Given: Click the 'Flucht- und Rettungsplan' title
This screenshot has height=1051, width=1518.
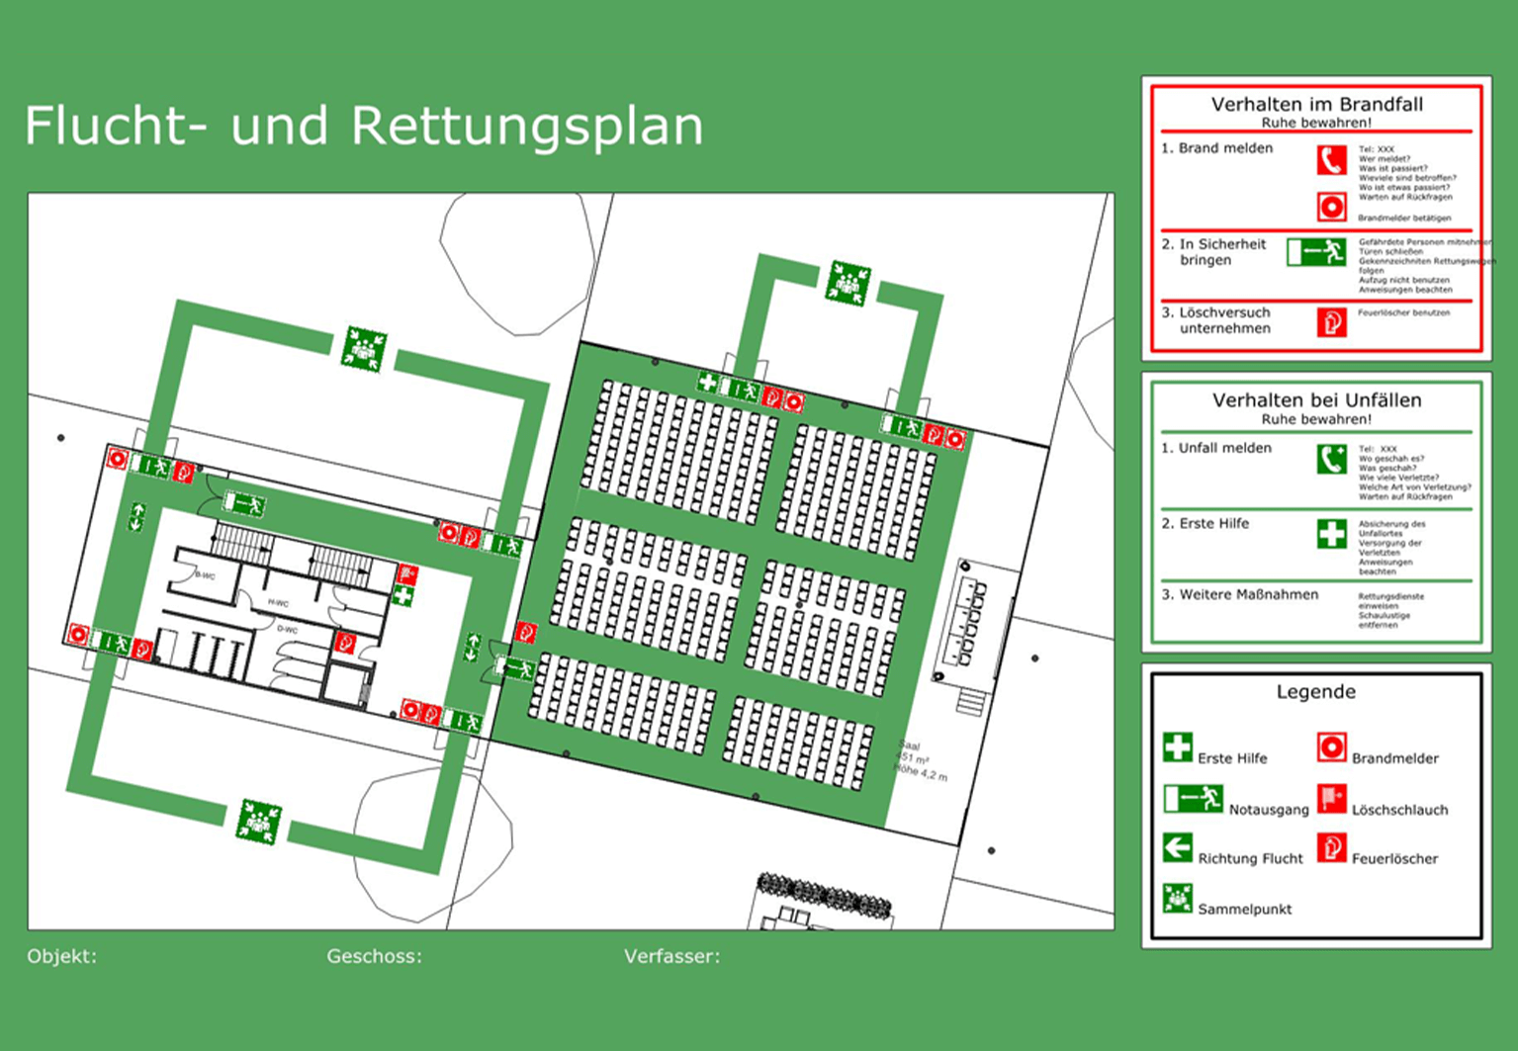Looking at the screenshot, I should click(x=363, y=126).
